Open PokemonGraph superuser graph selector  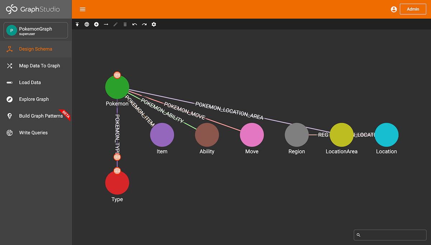point(36,30)
